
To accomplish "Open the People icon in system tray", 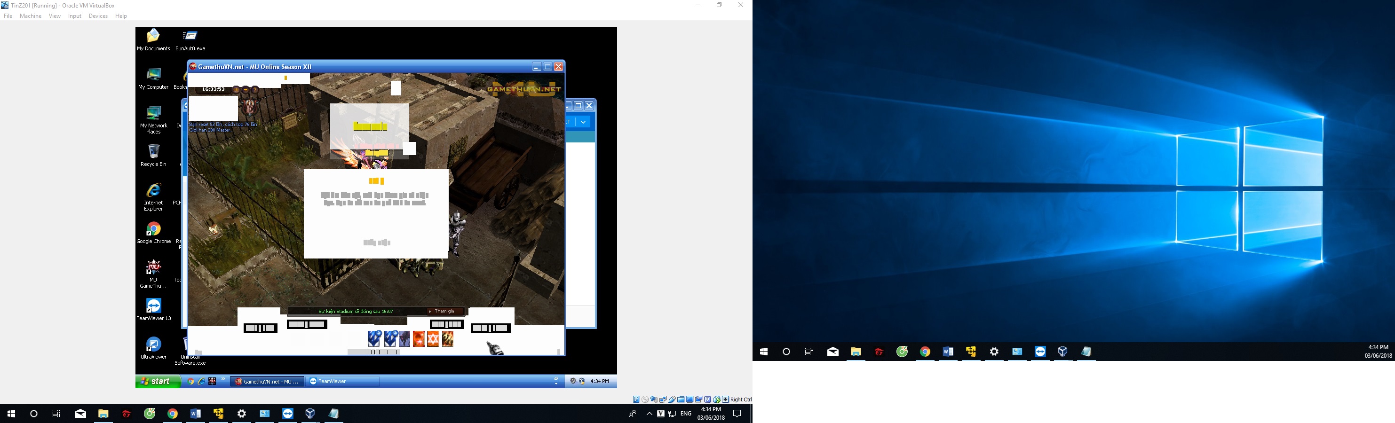I will [x=633, y=414].
